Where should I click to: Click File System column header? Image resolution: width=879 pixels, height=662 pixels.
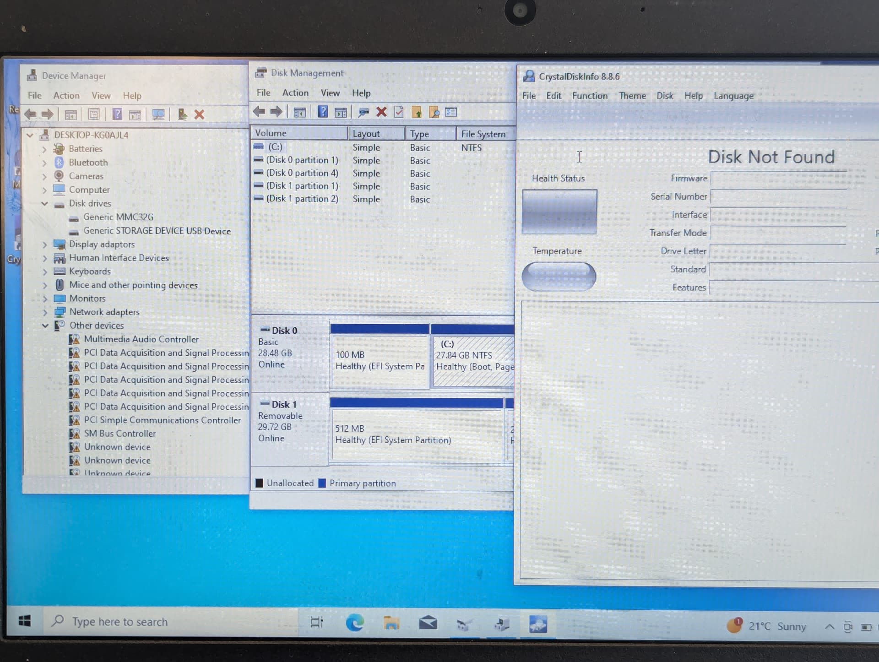486,134
